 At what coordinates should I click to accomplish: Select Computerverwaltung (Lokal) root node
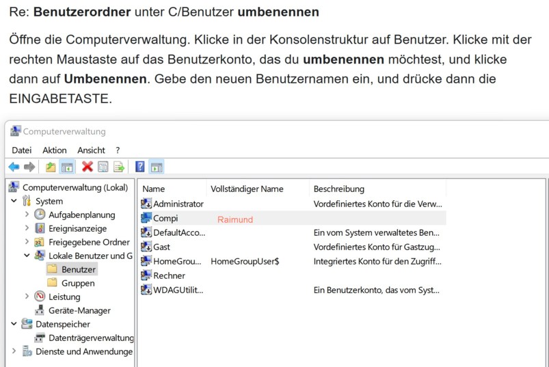click(x=75, y=187)
